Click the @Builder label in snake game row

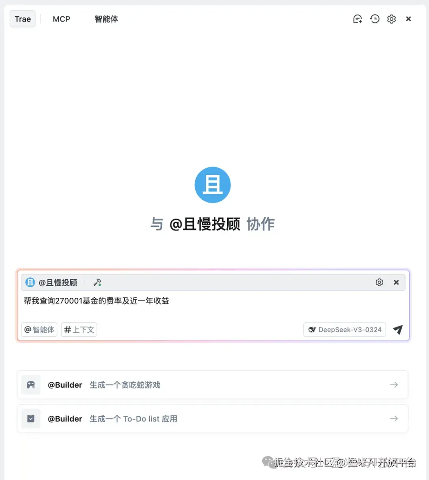(65, 384)
